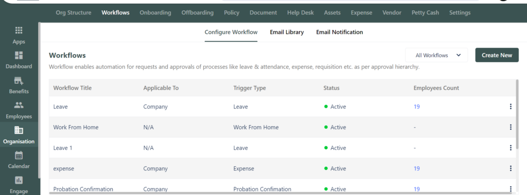The width and height of the screenshot is (527, 195).
Task: Open the Engage sidebar icon
Action: 19,180
